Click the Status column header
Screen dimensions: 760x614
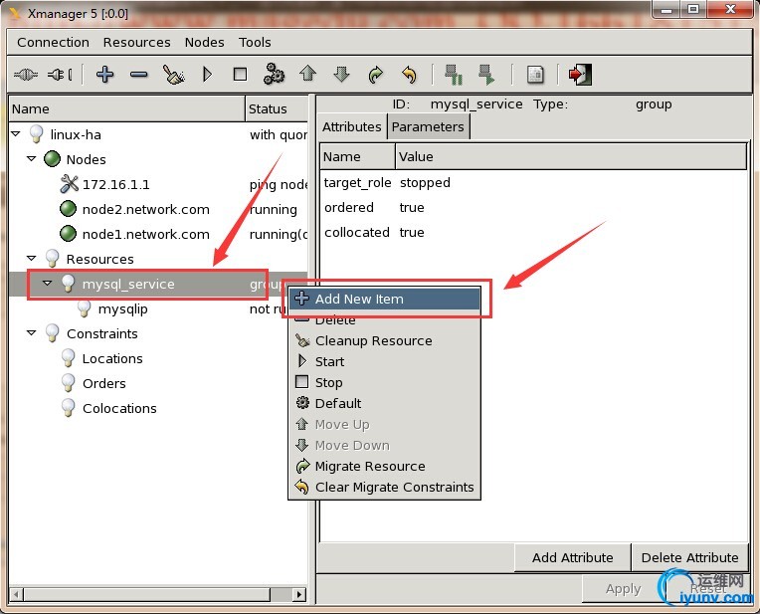click(x=277, y=108)
